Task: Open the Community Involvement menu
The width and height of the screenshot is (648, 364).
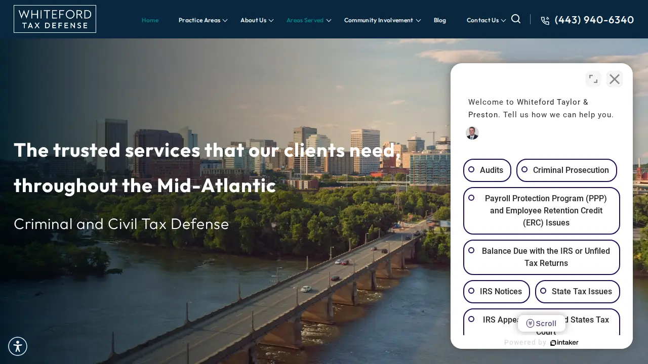Action: pyautogui.click(x=379, y=20)
